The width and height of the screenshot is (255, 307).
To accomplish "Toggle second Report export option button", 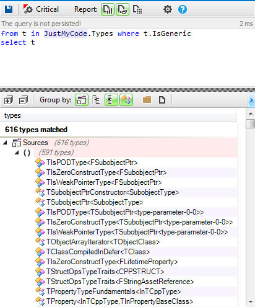I will coord(123,9).
